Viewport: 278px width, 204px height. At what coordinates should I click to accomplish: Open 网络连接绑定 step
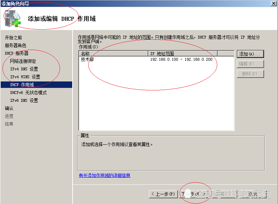click(23, 61)
